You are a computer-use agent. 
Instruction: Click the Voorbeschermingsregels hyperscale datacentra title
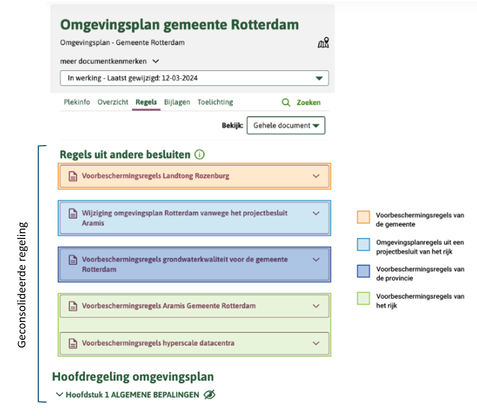158,343
